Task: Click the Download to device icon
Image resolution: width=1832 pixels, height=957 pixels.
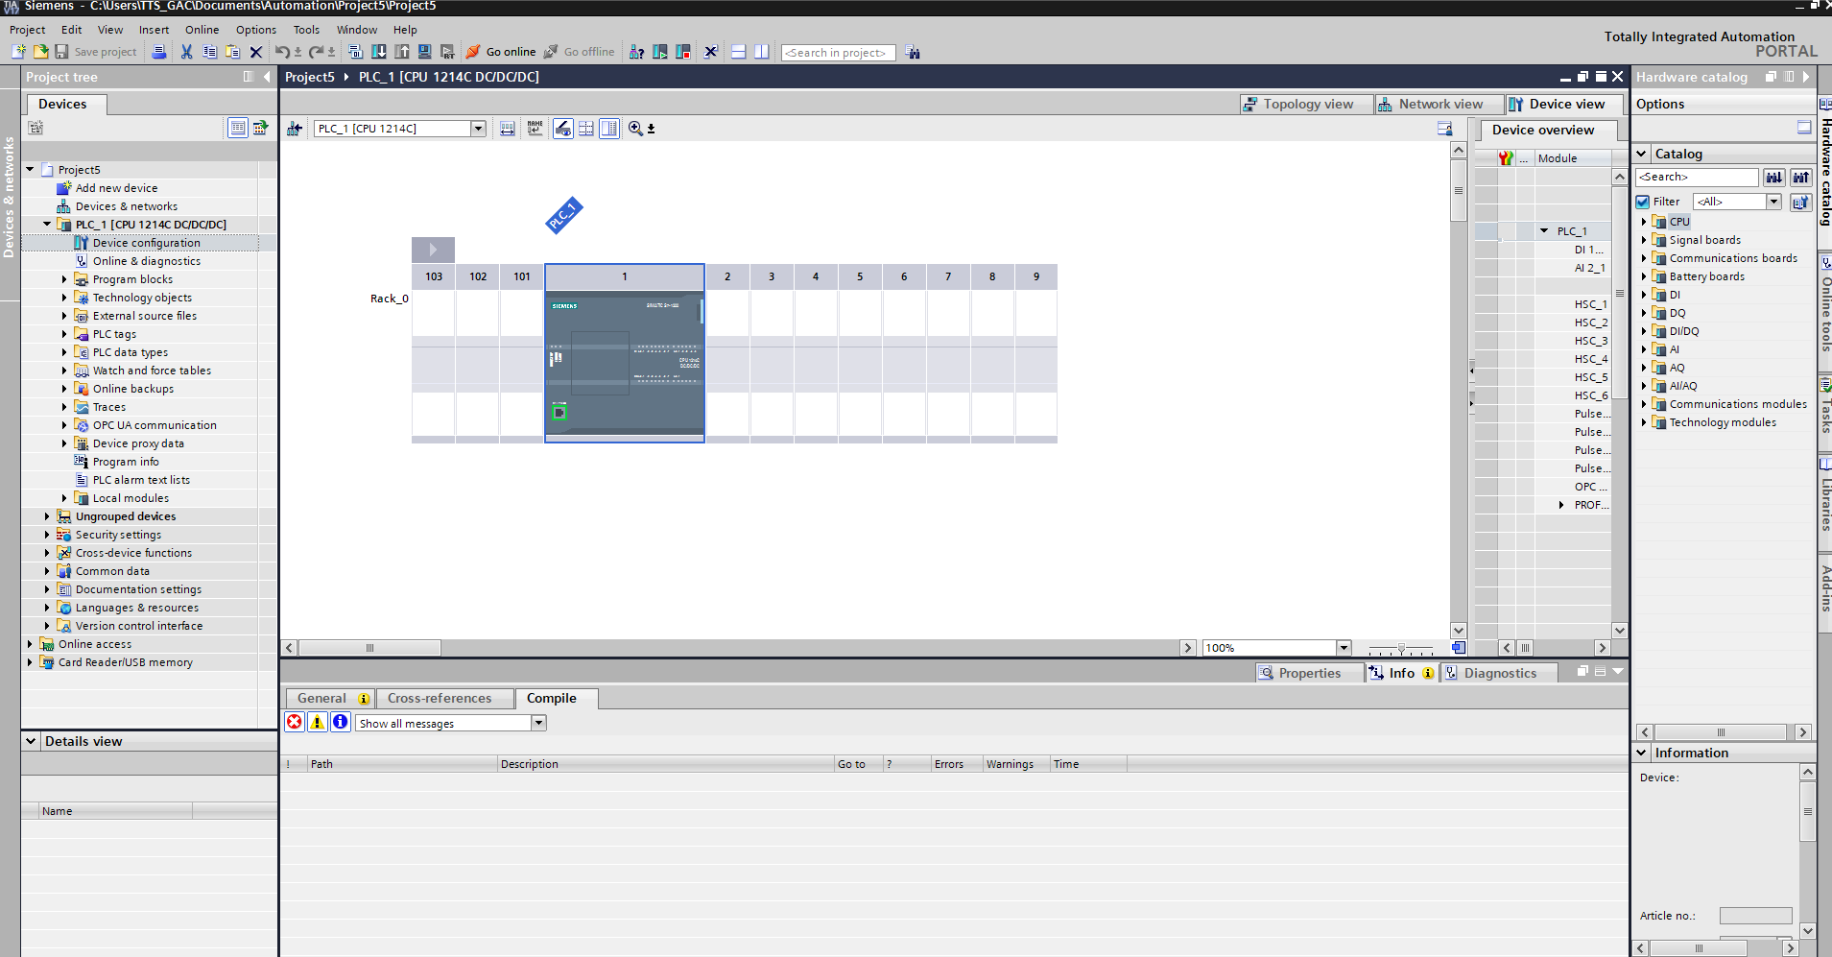Action: (x=379, y=52)
